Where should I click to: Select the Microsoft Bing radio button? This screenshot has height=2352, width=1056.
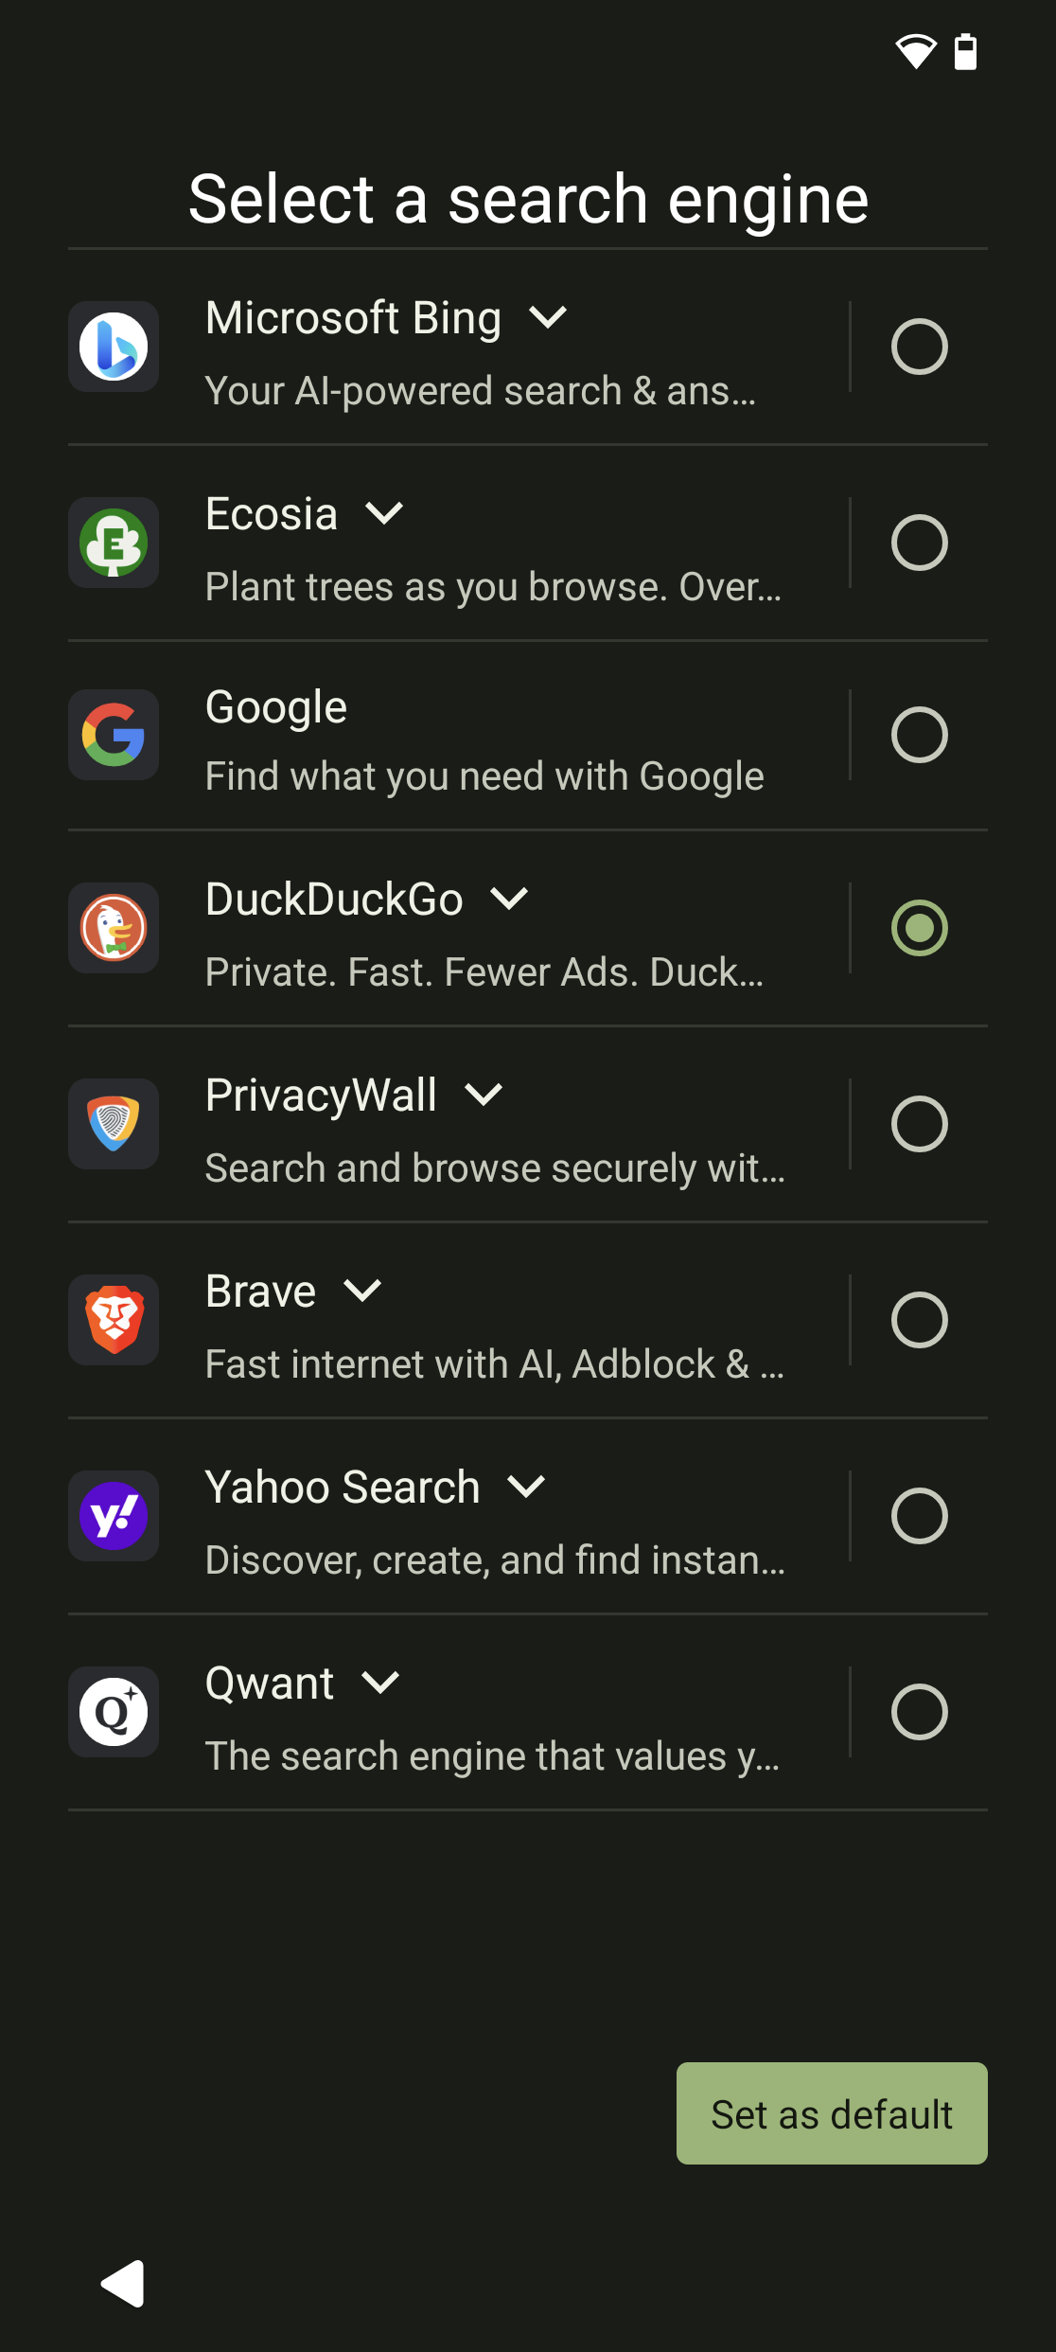[x=919, y=347]
